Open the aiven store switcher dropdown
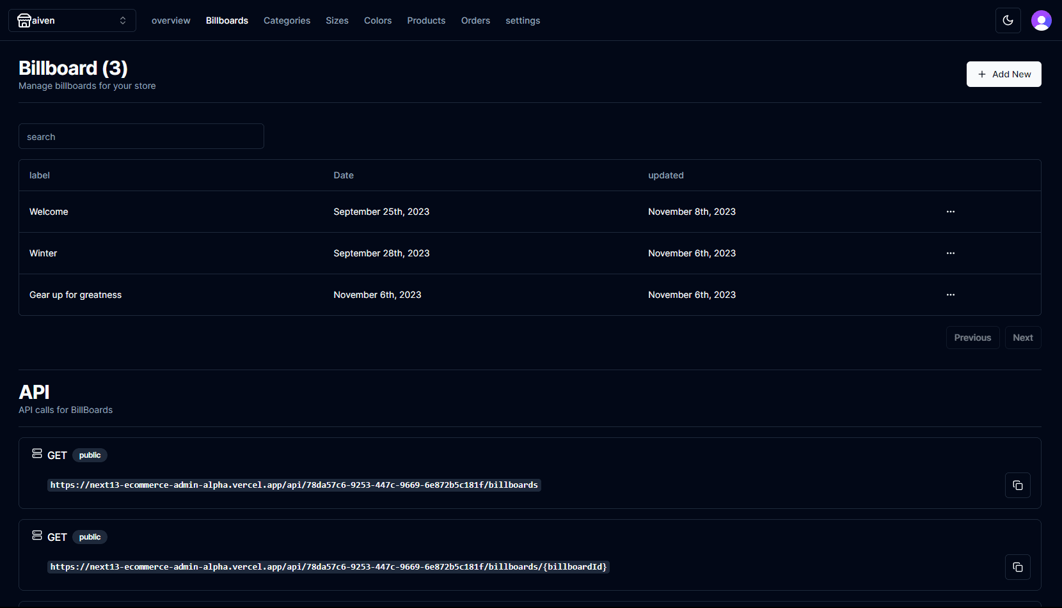 tap(72, 20)
